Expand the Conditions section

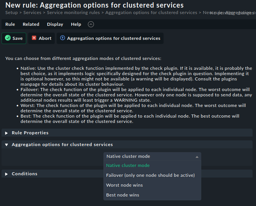tap(24, 174)
